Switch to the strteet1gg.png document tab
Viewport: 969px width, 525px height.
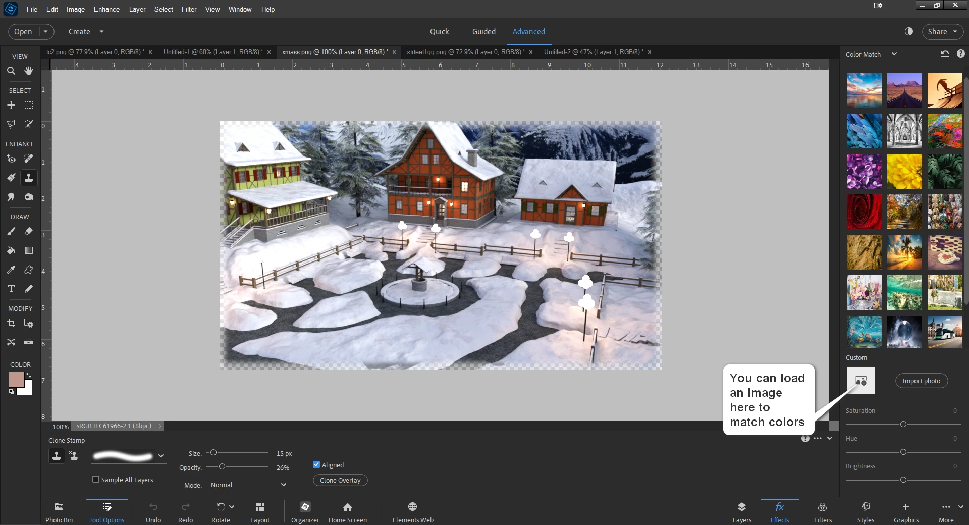[466, 52]
